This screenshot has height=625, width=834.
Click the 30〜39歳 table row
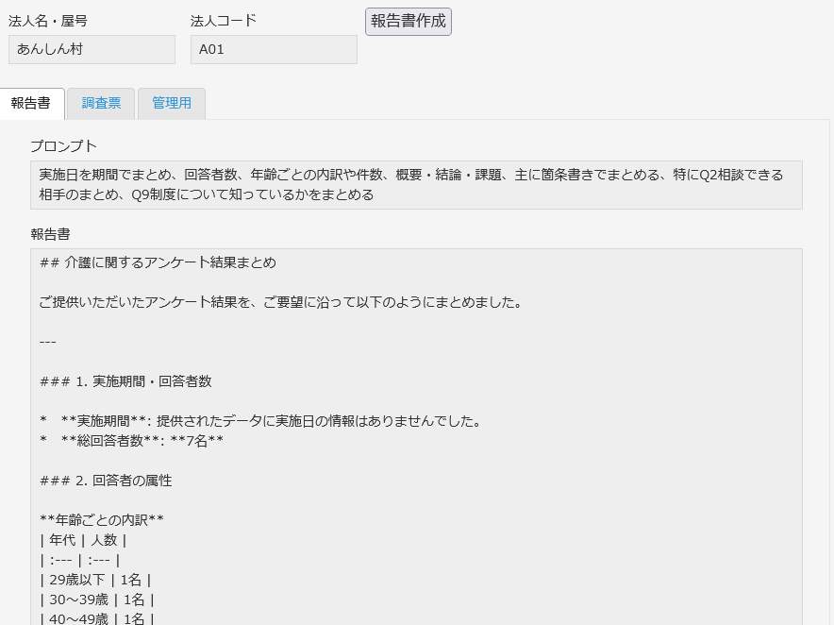(x=97, y=600)
